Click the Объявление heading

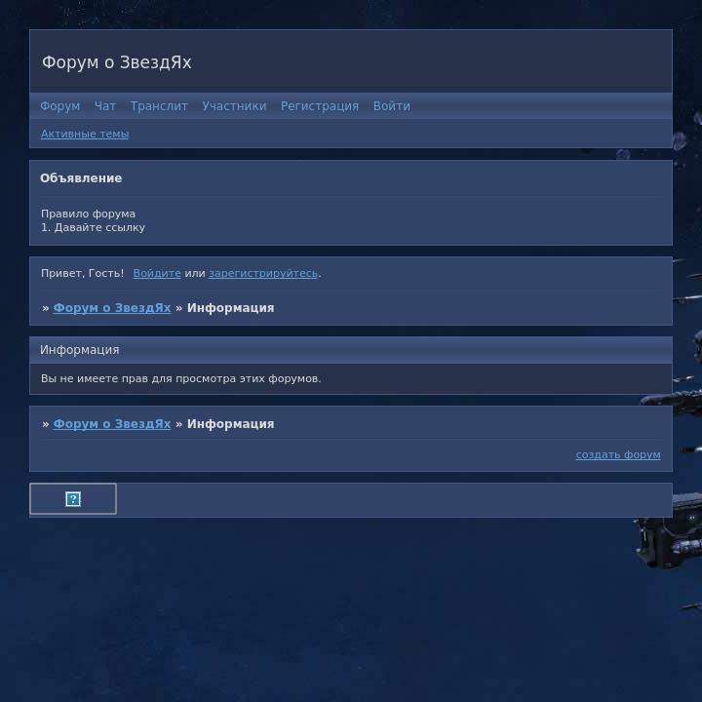[x=81, y=178]
